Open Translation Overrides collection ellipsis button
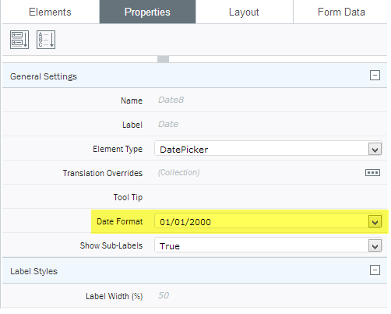Viewport: 391px width, 314px height. tap(372, 173)
